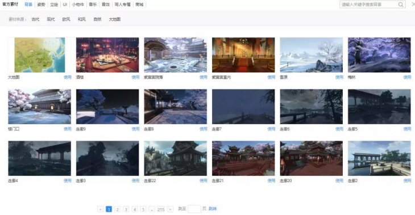Open the 走廊5 thumbnail

(379, 107)
